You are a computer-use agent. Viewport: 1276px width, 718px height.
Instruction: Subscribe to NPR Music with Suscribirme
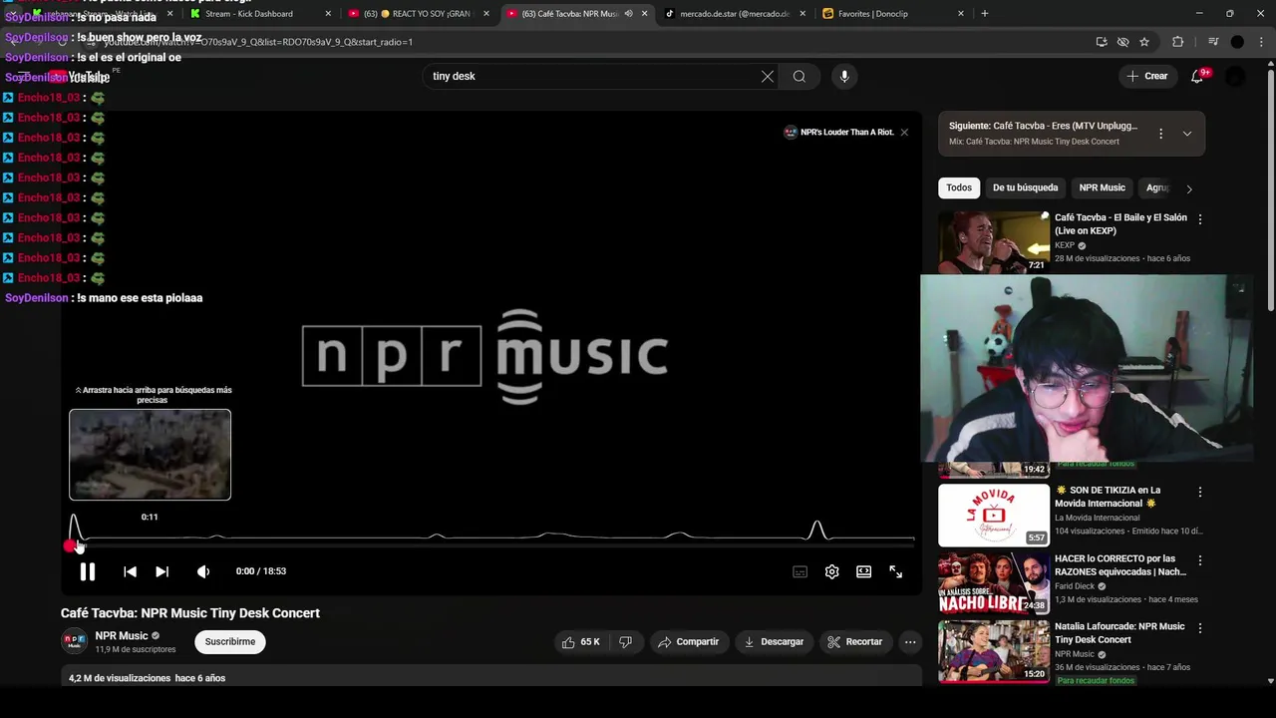230,642
